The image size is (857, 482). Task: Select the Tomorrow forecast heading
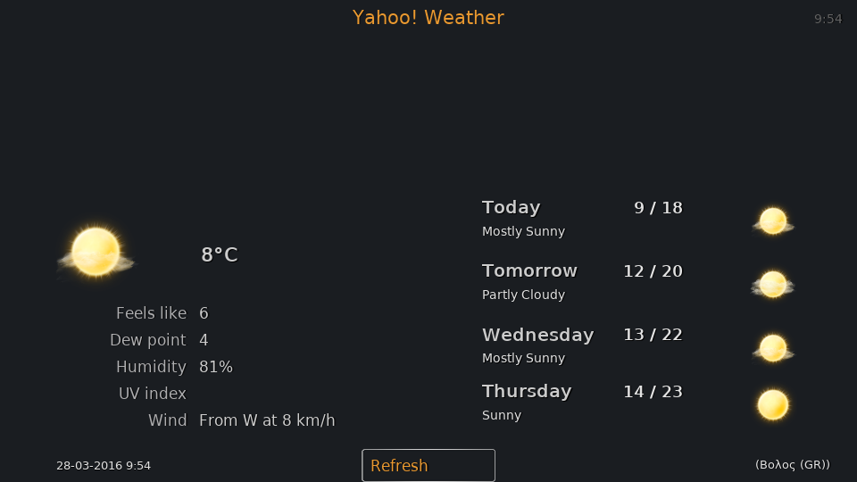tap(529, 271)
